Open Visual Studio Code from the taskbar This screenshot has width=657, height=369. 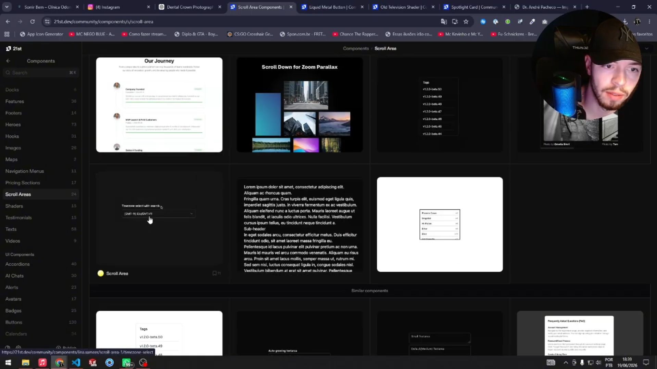[x=76, y=363]
